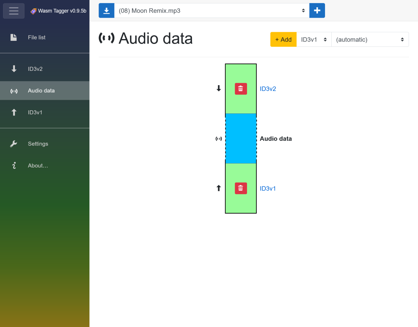This screenshot has width=418, height=327.
Task: Click the Wasm Tagger logo icon
Action: pyautogui.click(x=33, y=11)
